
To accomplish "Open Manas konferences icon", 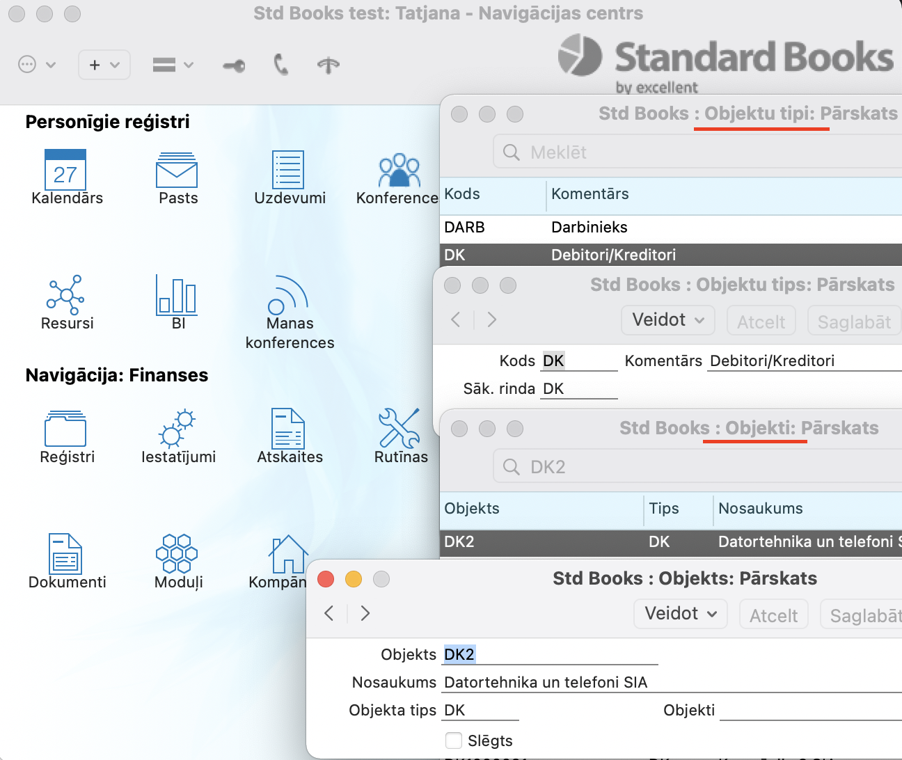I will [288, 295].
